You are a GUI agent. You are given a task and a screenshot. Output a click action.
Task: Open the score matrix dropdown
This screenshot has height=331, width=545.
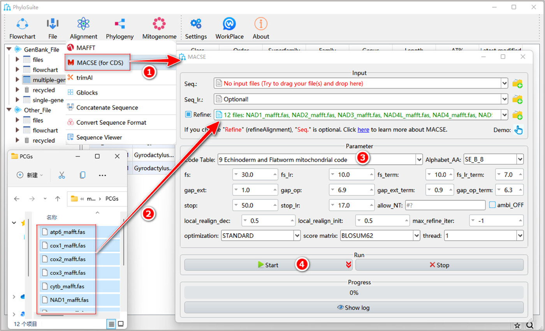tap(417, 235)
